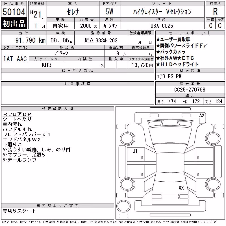
Task: Click A2 damage mark on diagram
Action: coord(202,116)
